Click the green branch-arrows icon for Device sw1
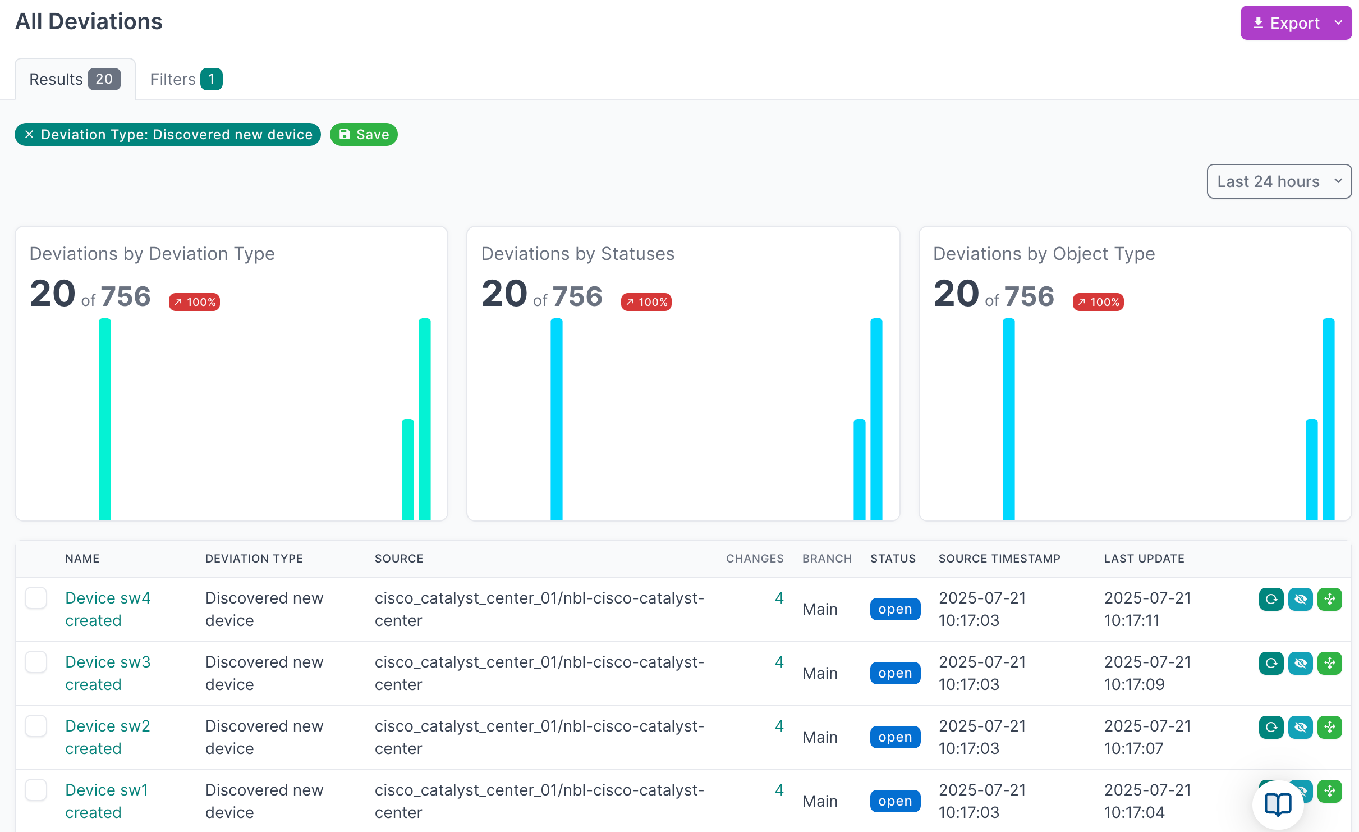 pos(1329,791)
